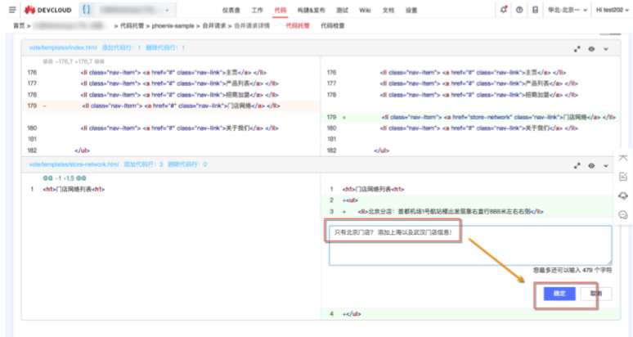Click line number 176 in the left pane
This screenshot has height=337, width=633.
pos(32,73)
